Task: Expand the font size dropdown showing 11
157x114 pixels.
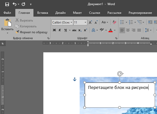Action: tap(85, 22)
